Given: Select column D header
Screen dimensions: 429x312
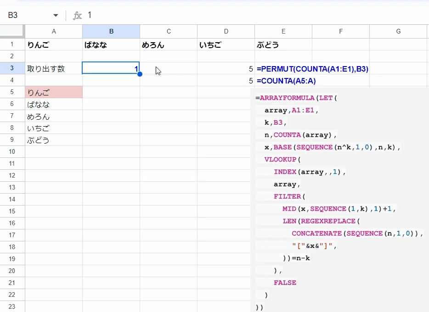Looking at the screenshot, I should tap(226, 31).
